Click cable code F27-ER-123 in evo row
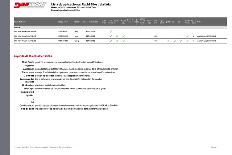Viewport: 232px width, 155px height. click(x=90, y=36)
